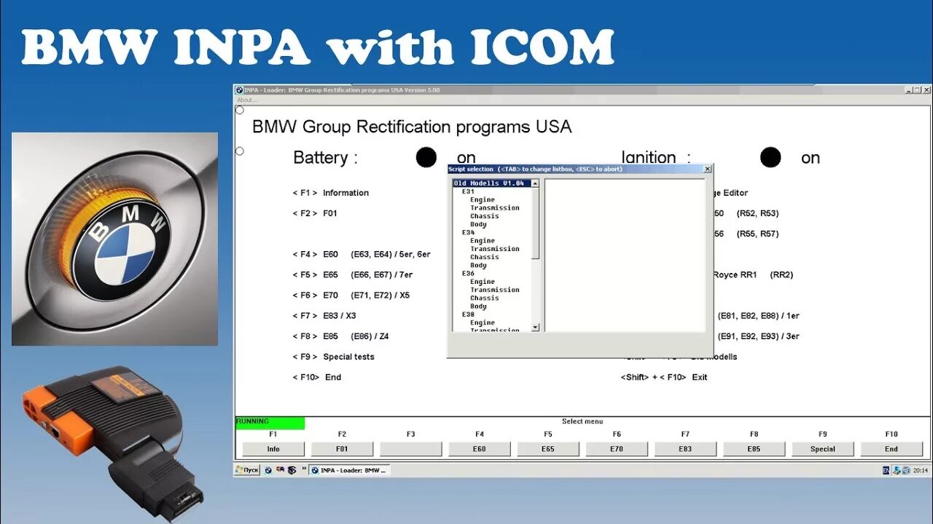The image size is (933, 524).
Task: Close the INPA Loader window
Action: click(x=926, y=90)
